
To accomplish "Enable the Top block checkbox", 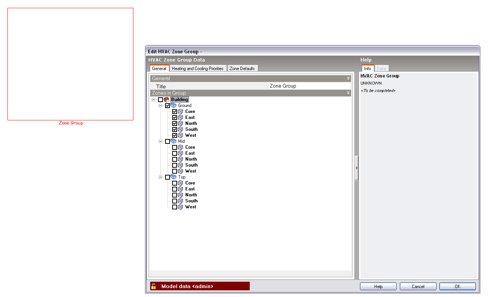I will point(167,177).
